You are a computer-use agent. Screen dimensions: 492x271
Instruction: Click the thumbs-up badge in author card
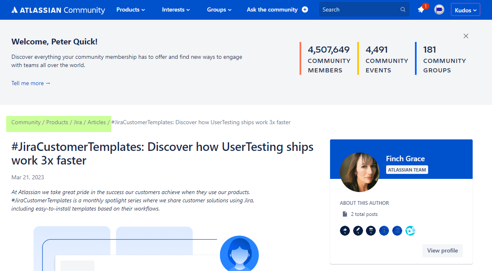(x=345, y=231)
